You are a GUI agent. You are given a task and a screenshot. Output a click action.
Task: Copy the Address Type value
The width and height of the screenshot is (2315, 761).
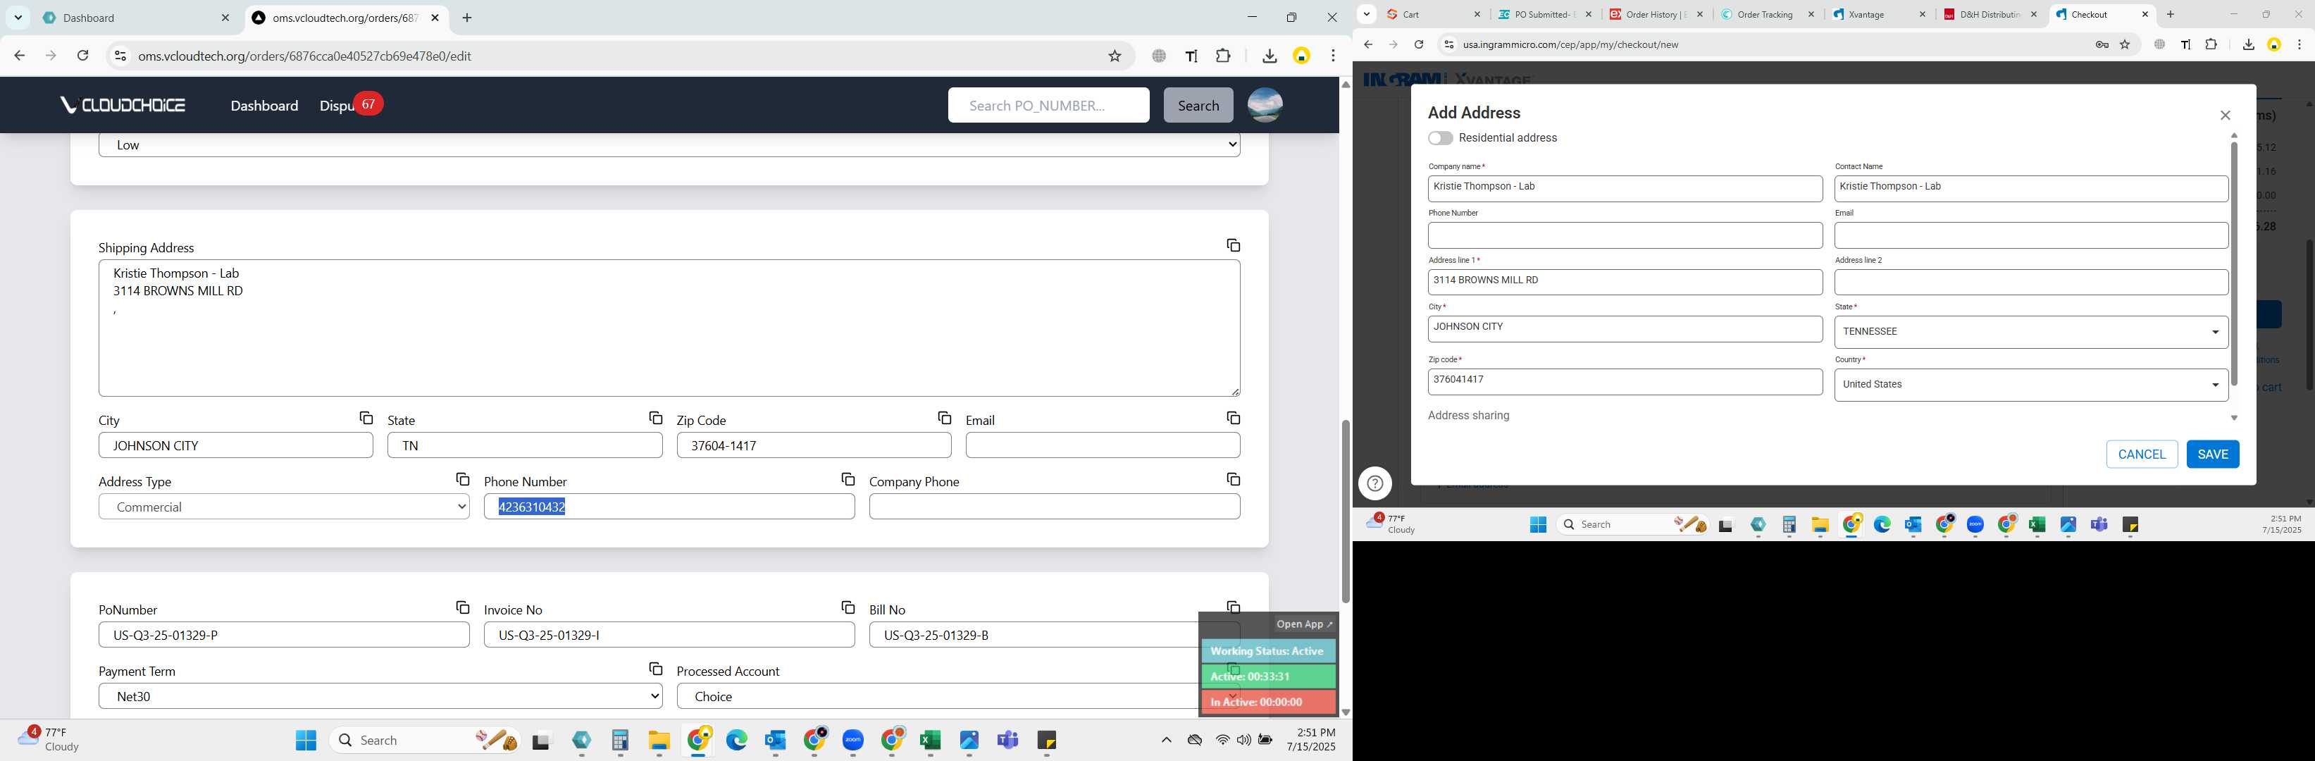[462, 479]
